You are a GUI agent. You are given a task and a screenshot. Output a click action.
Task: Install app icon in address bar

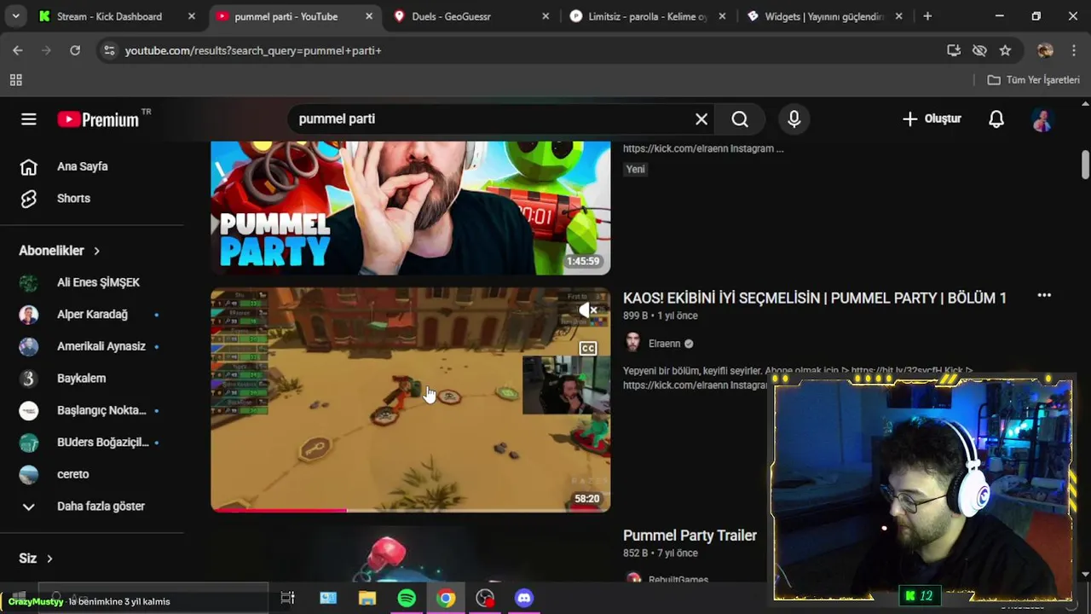click(x=954, y=50)
